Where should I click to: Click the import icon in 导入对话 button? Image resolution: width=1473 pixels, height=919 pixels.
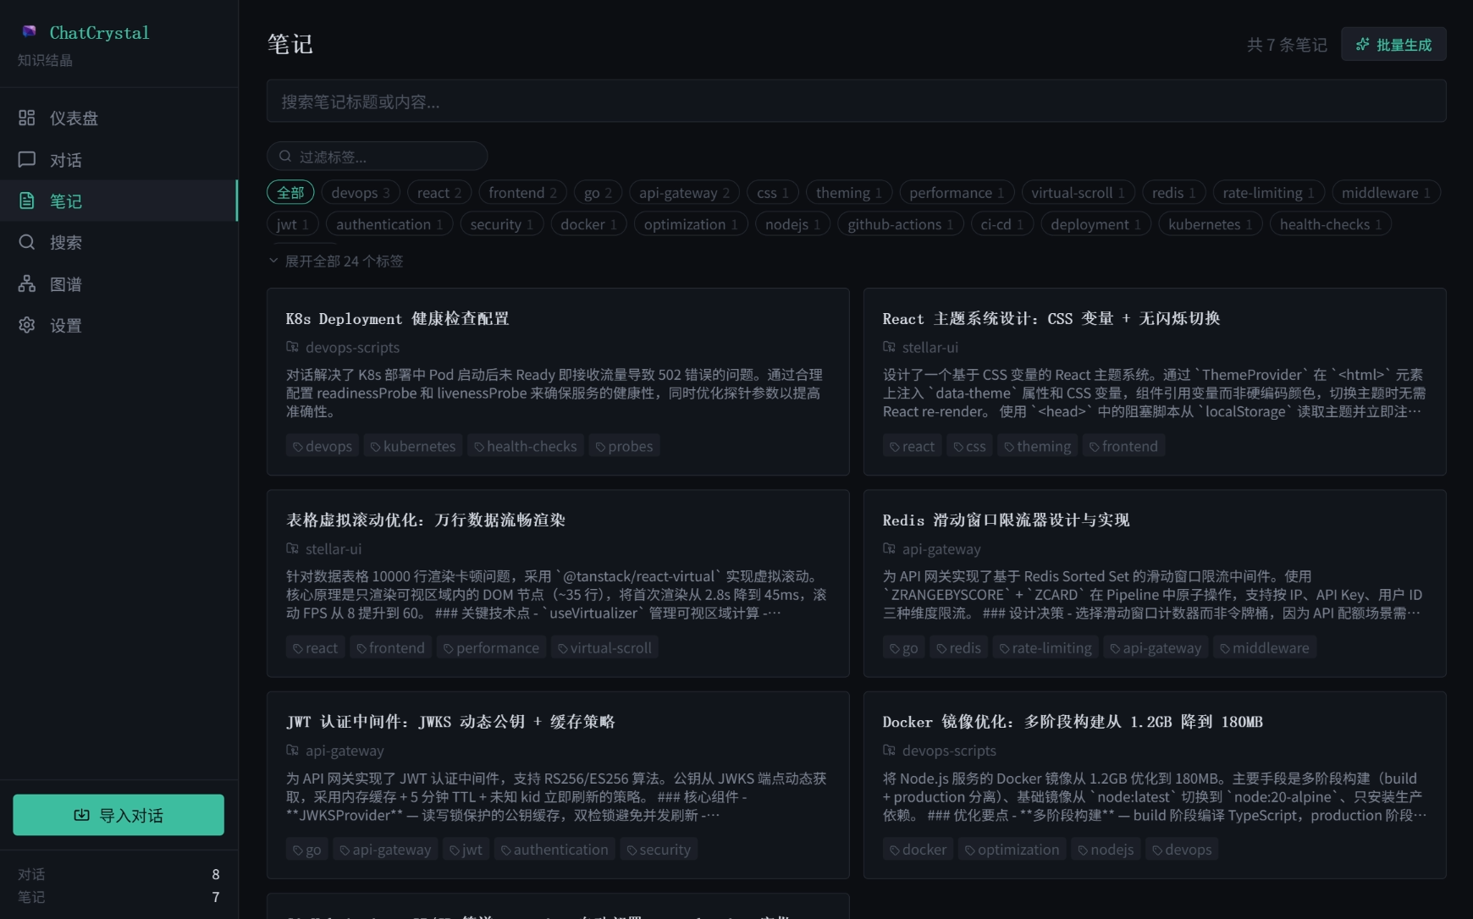click(81, 815)
